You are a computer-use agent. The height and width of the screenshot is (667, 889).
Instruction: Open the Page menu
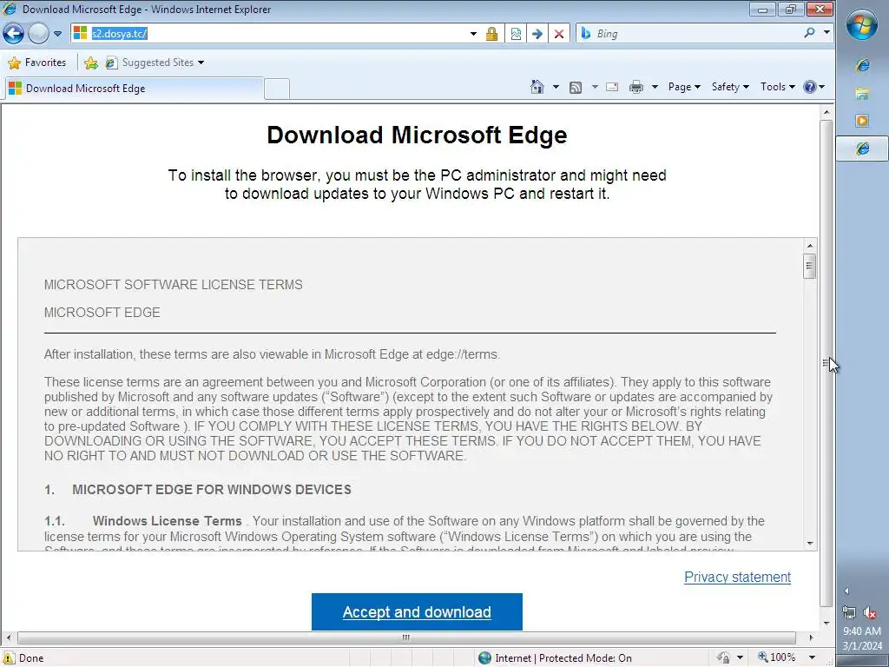pos(684,87)
